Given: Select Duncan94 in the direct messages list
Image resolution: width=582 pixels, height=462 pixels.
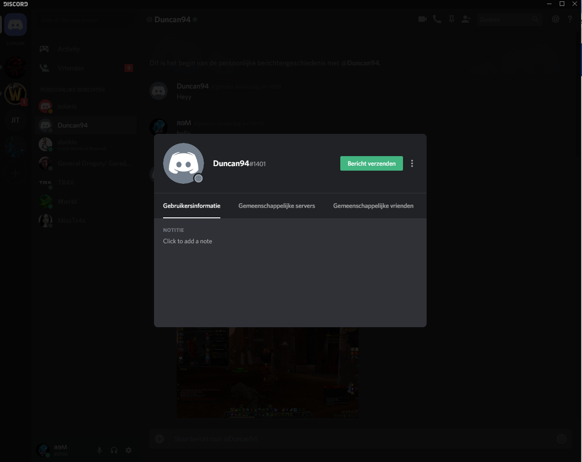Looking at the screenshot, I should [86, 125].
